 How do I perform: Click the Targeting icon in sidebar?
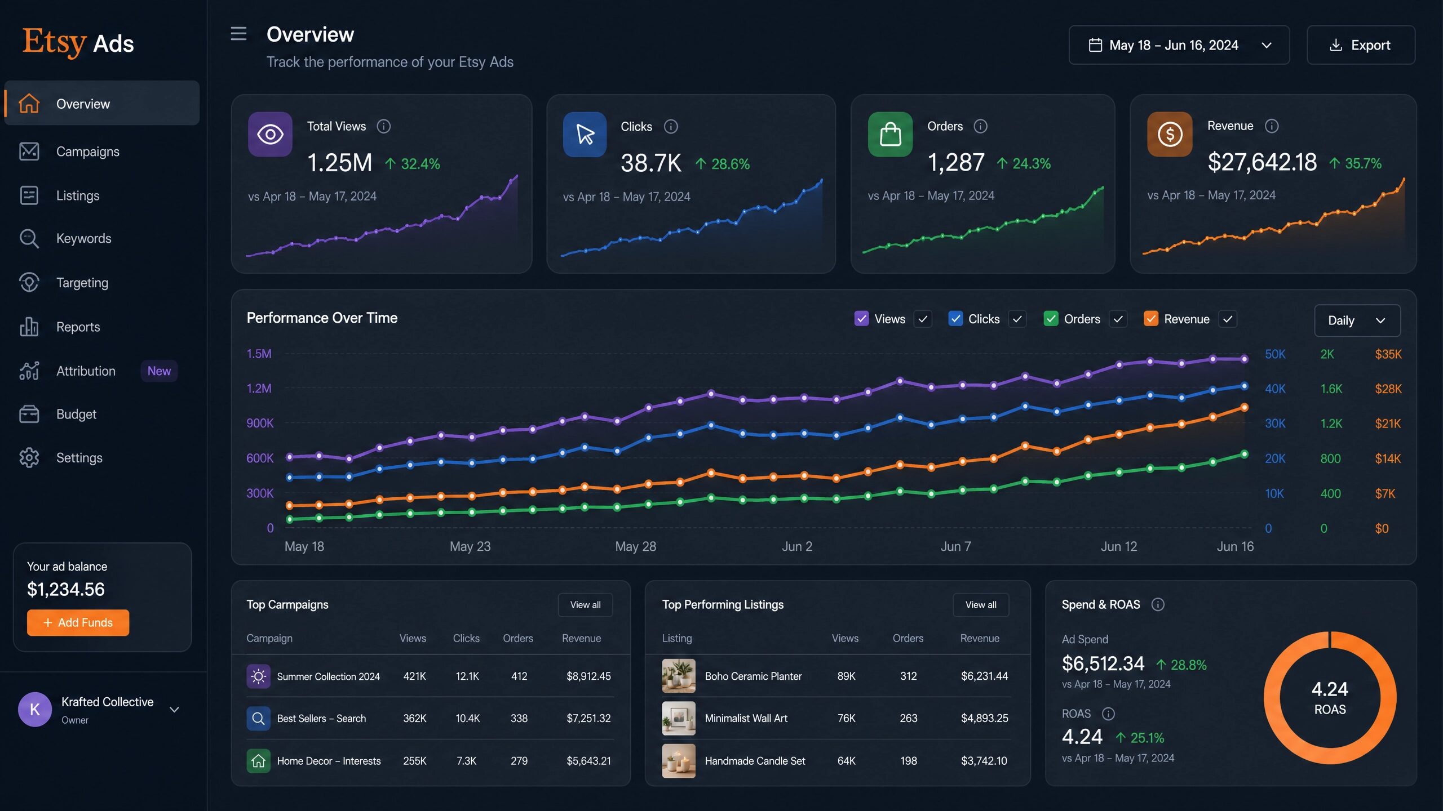coord(29,283)
